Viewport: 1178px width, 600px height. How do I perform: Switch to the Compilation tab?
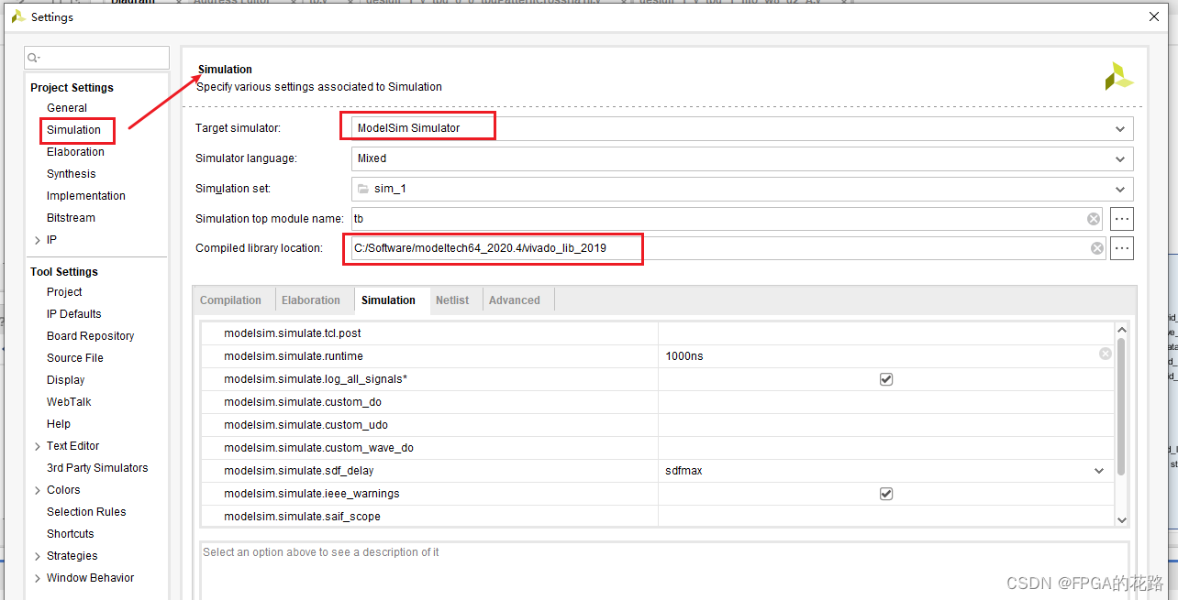coord(231,300)
